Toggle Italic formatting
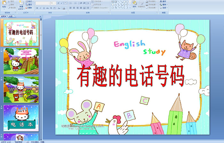 40,8
